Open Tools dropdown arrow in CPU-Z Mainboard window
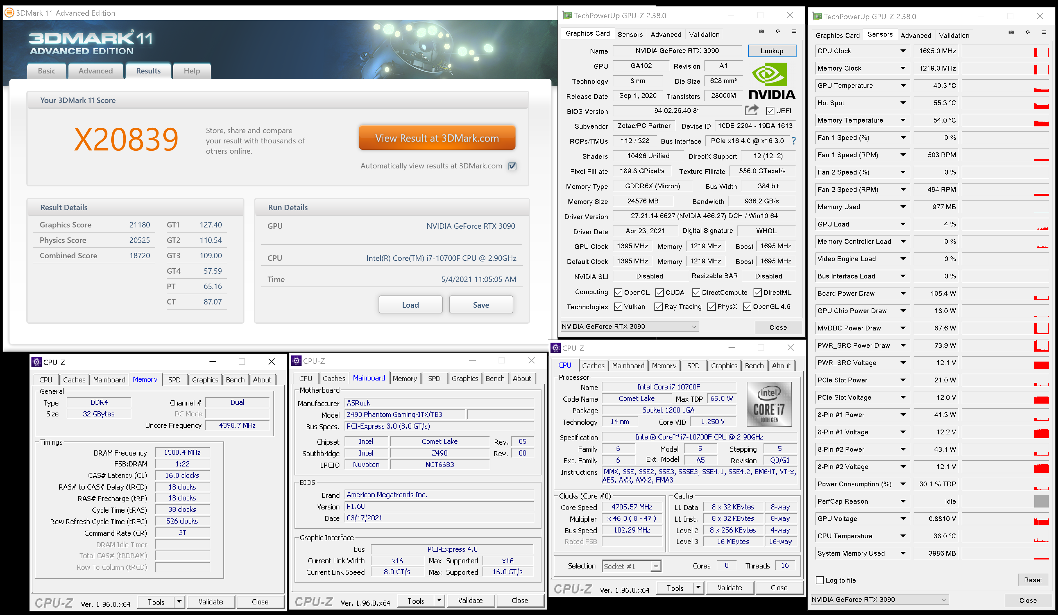This screenshot has height=615, width=1058. click(x=439, y=601)
